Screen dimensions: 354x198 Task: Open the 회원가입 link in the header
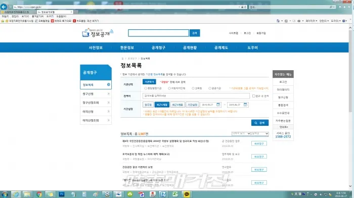coord(261,33)
